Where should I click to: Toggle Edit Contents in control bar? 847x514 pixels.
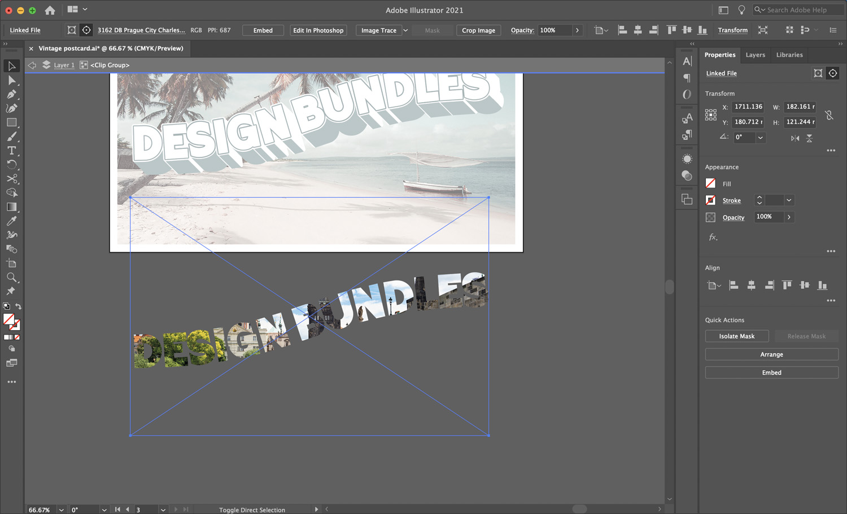click(x=86, y=30)
